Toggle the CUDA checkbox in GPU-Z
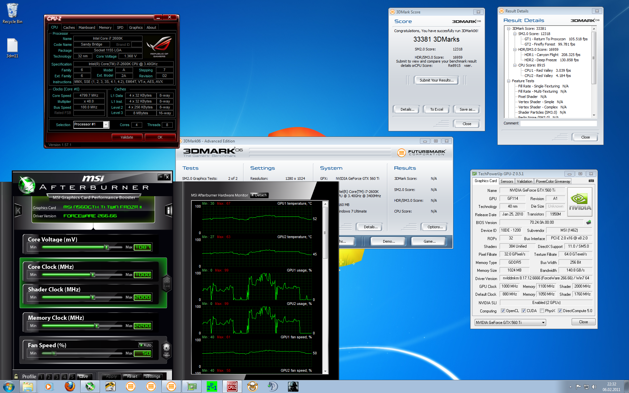The width and height of the screenshot is (629, 393). point(524,311)
